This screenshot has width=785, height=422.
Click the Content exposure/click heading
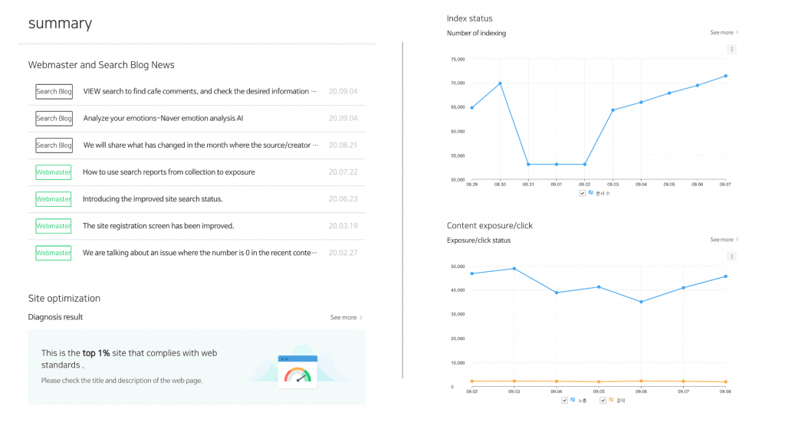click(490, 225)
